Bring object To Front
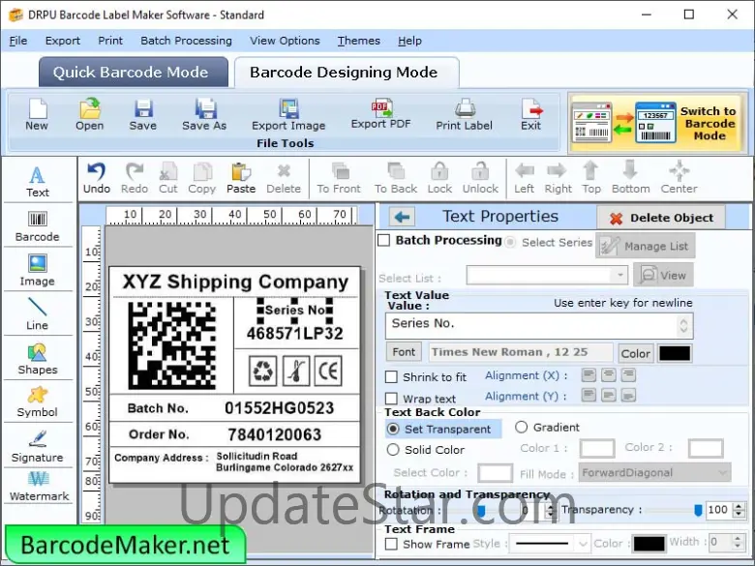 339,178
